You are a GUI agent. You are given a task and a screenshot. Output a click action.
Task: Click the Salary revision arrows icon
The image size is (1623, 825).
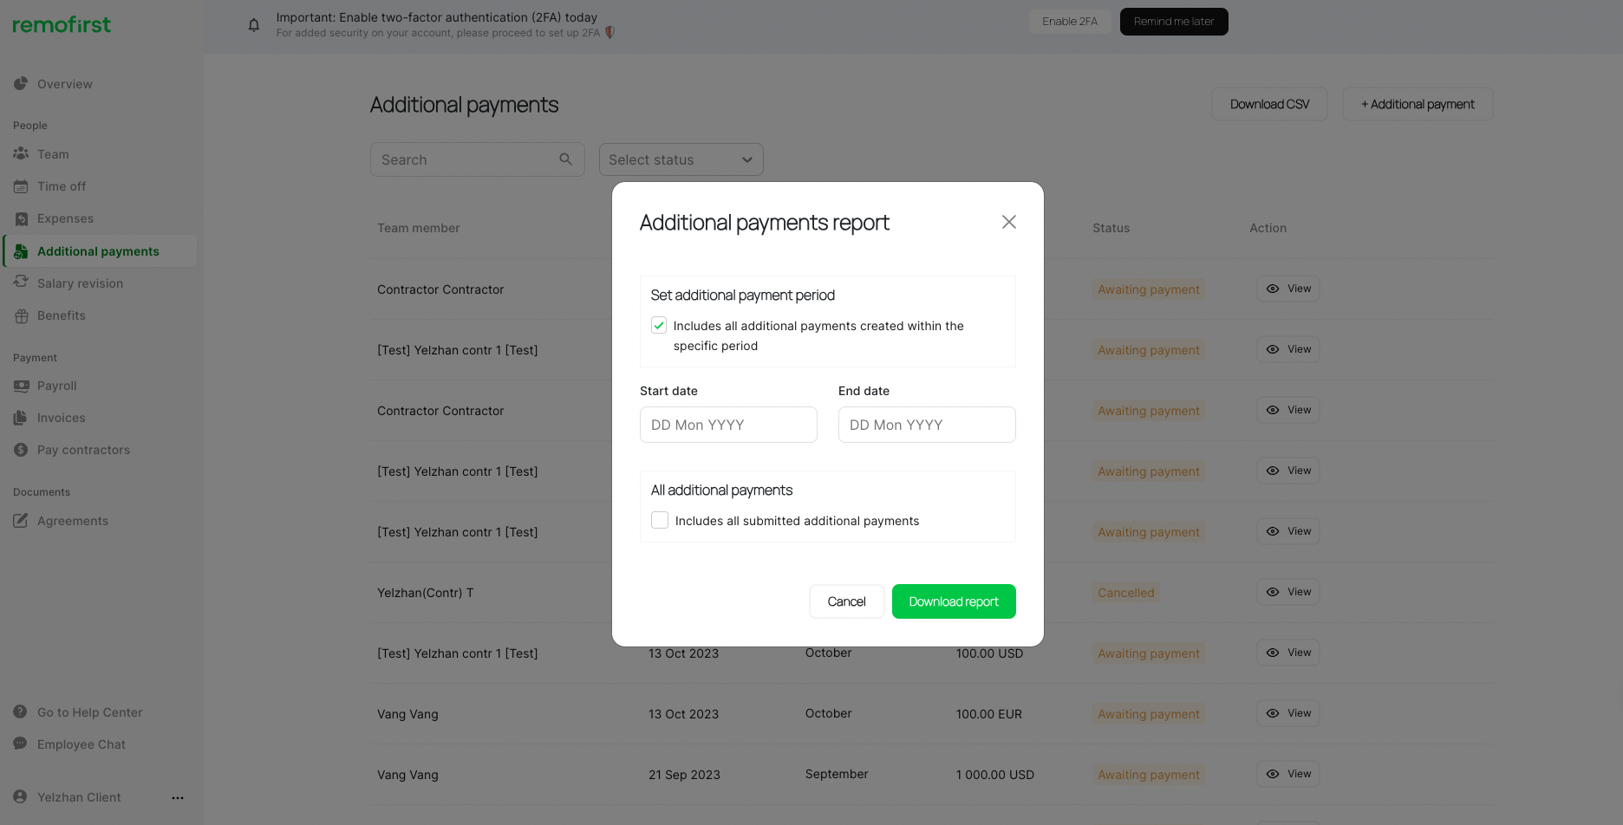pyautogui.click(x=21, y=283)
